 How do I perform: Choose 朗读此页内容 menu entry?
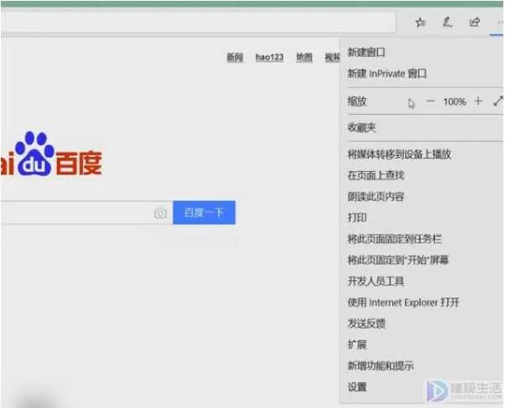(375, 196)
